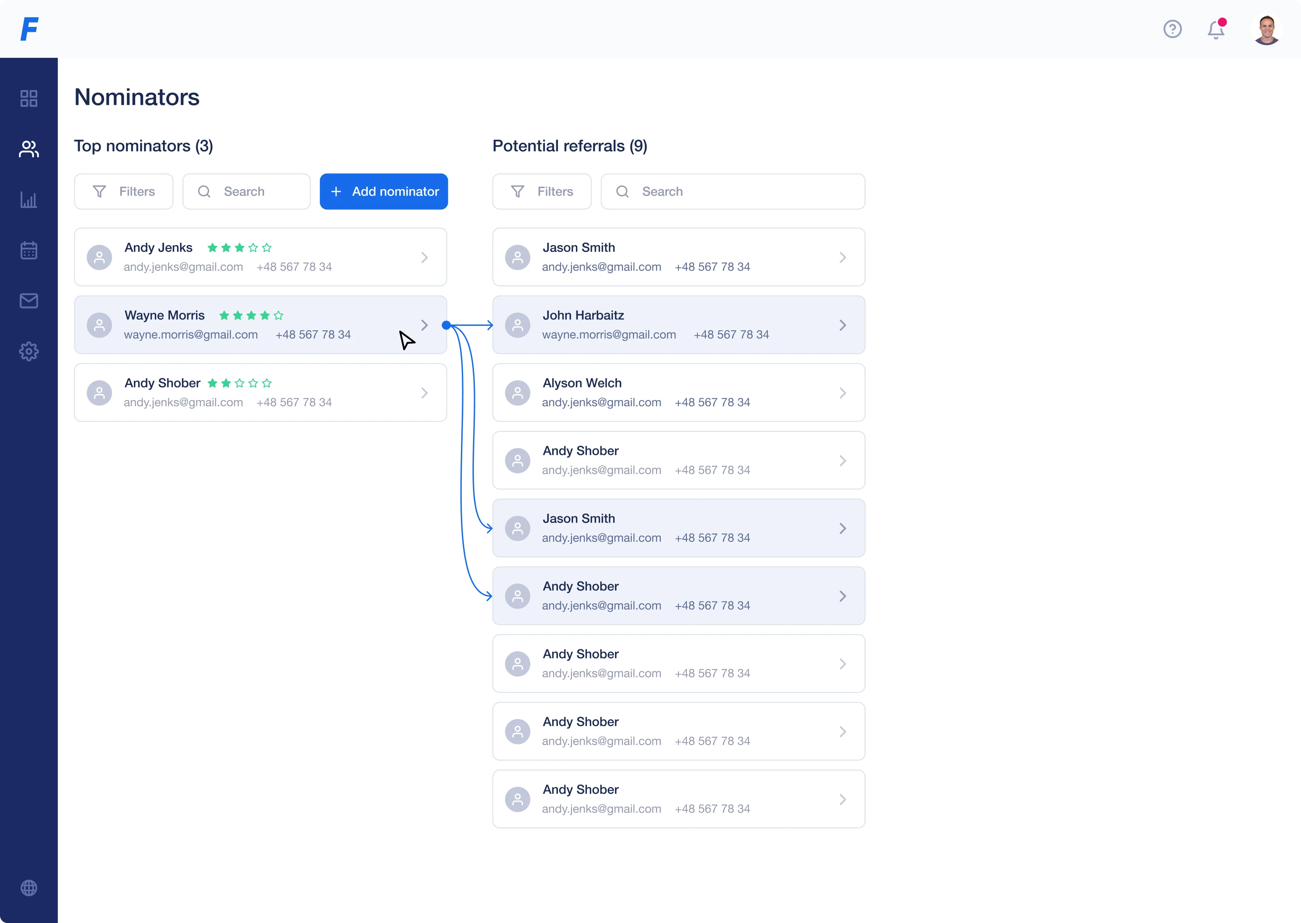Viewport: 1301px width, 923px height.
Task: Open the help question mark icon
Action: click(1172, 29)
